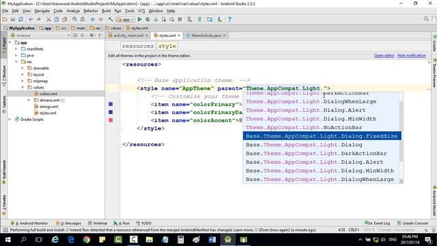The width and height of the screenshot is (437, 246).
Task: Open the Gradle Console button
Action: (x=412, y=223)
